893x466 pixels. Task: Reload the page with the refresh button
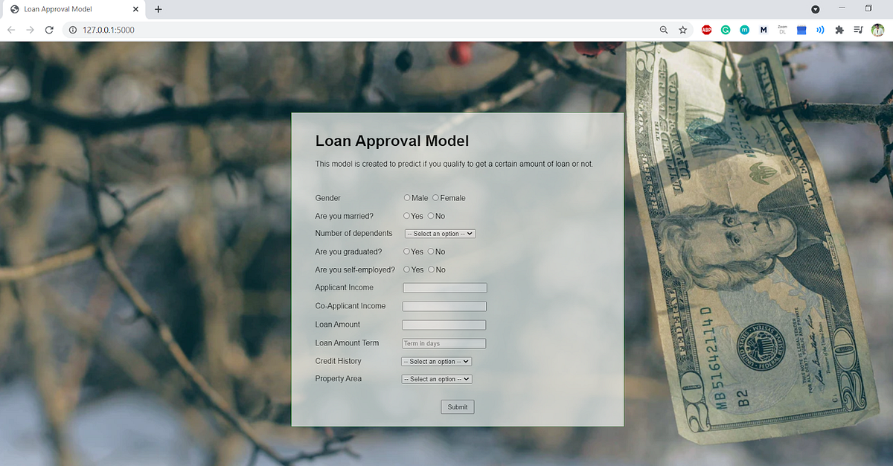(48, 30)
